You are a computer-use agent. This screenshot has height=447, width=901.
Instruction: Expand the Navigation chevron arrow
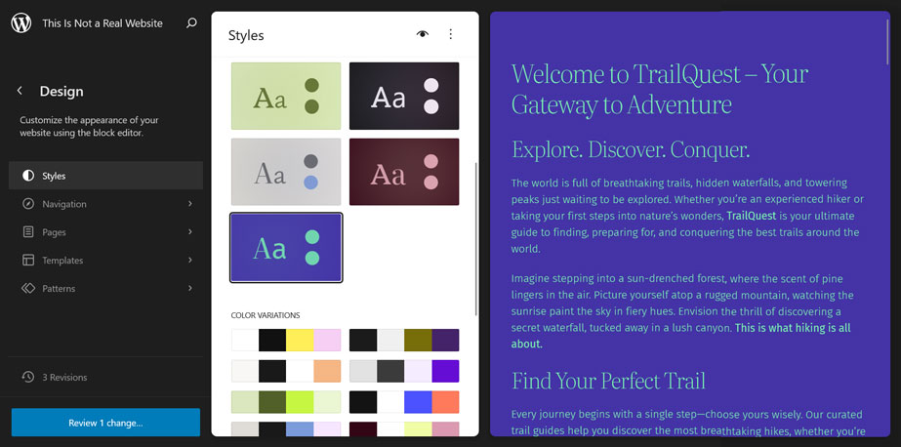pos(190,204)
